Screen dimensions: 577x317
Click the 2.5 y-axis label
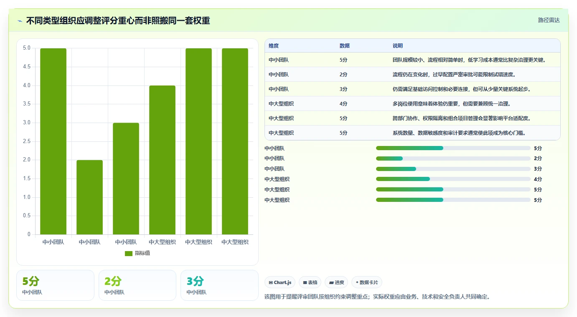click(26, 141)
